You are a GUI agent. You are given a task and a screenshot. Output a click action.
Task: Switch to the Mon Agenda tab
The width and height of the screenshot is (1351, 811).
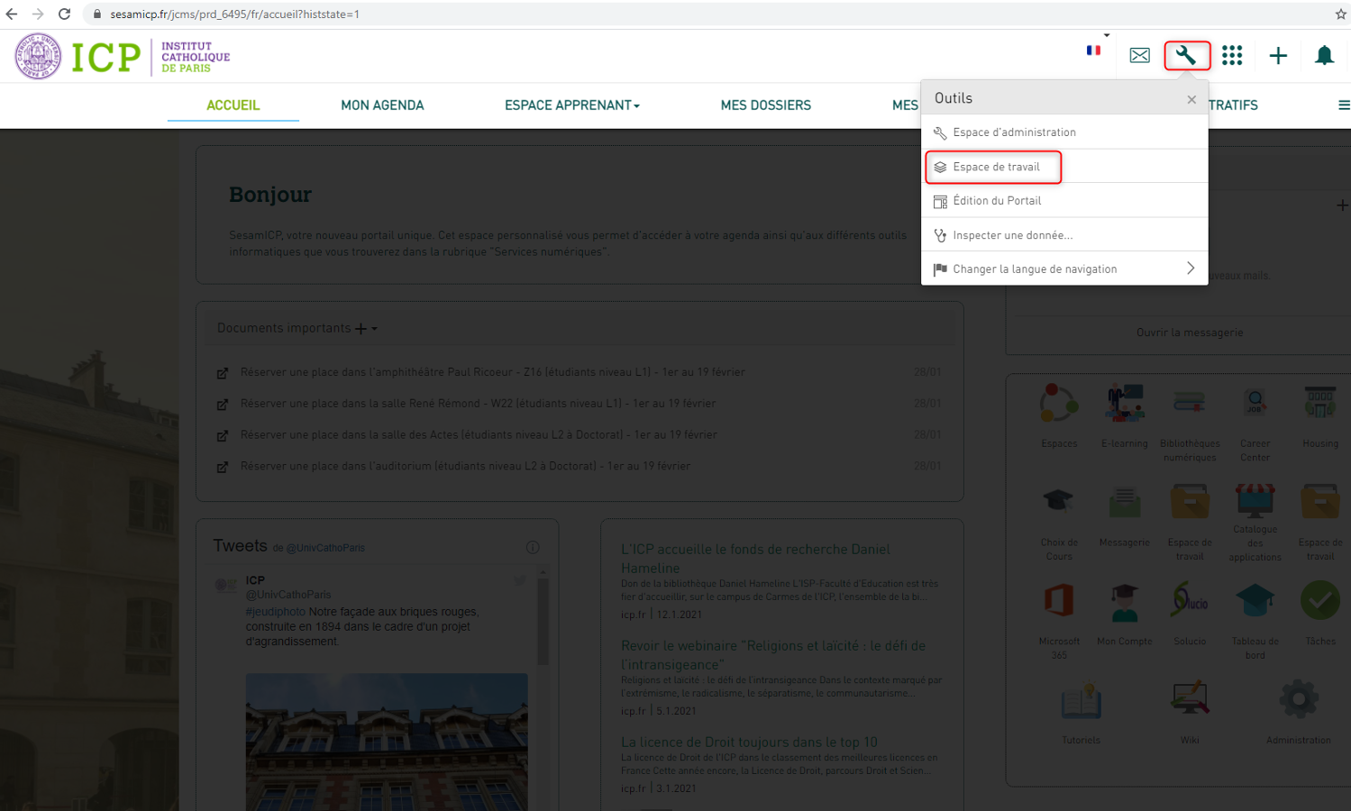pyautogui.click(x=382, y=105)
